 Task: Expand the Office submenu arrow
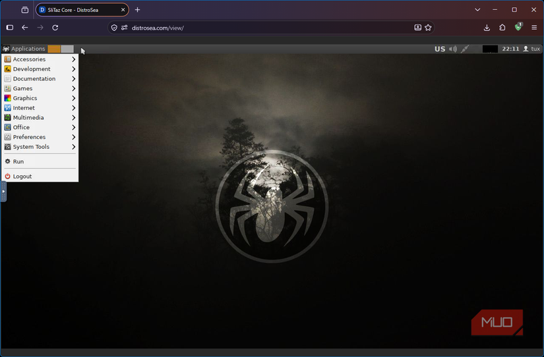pos(74,127)
